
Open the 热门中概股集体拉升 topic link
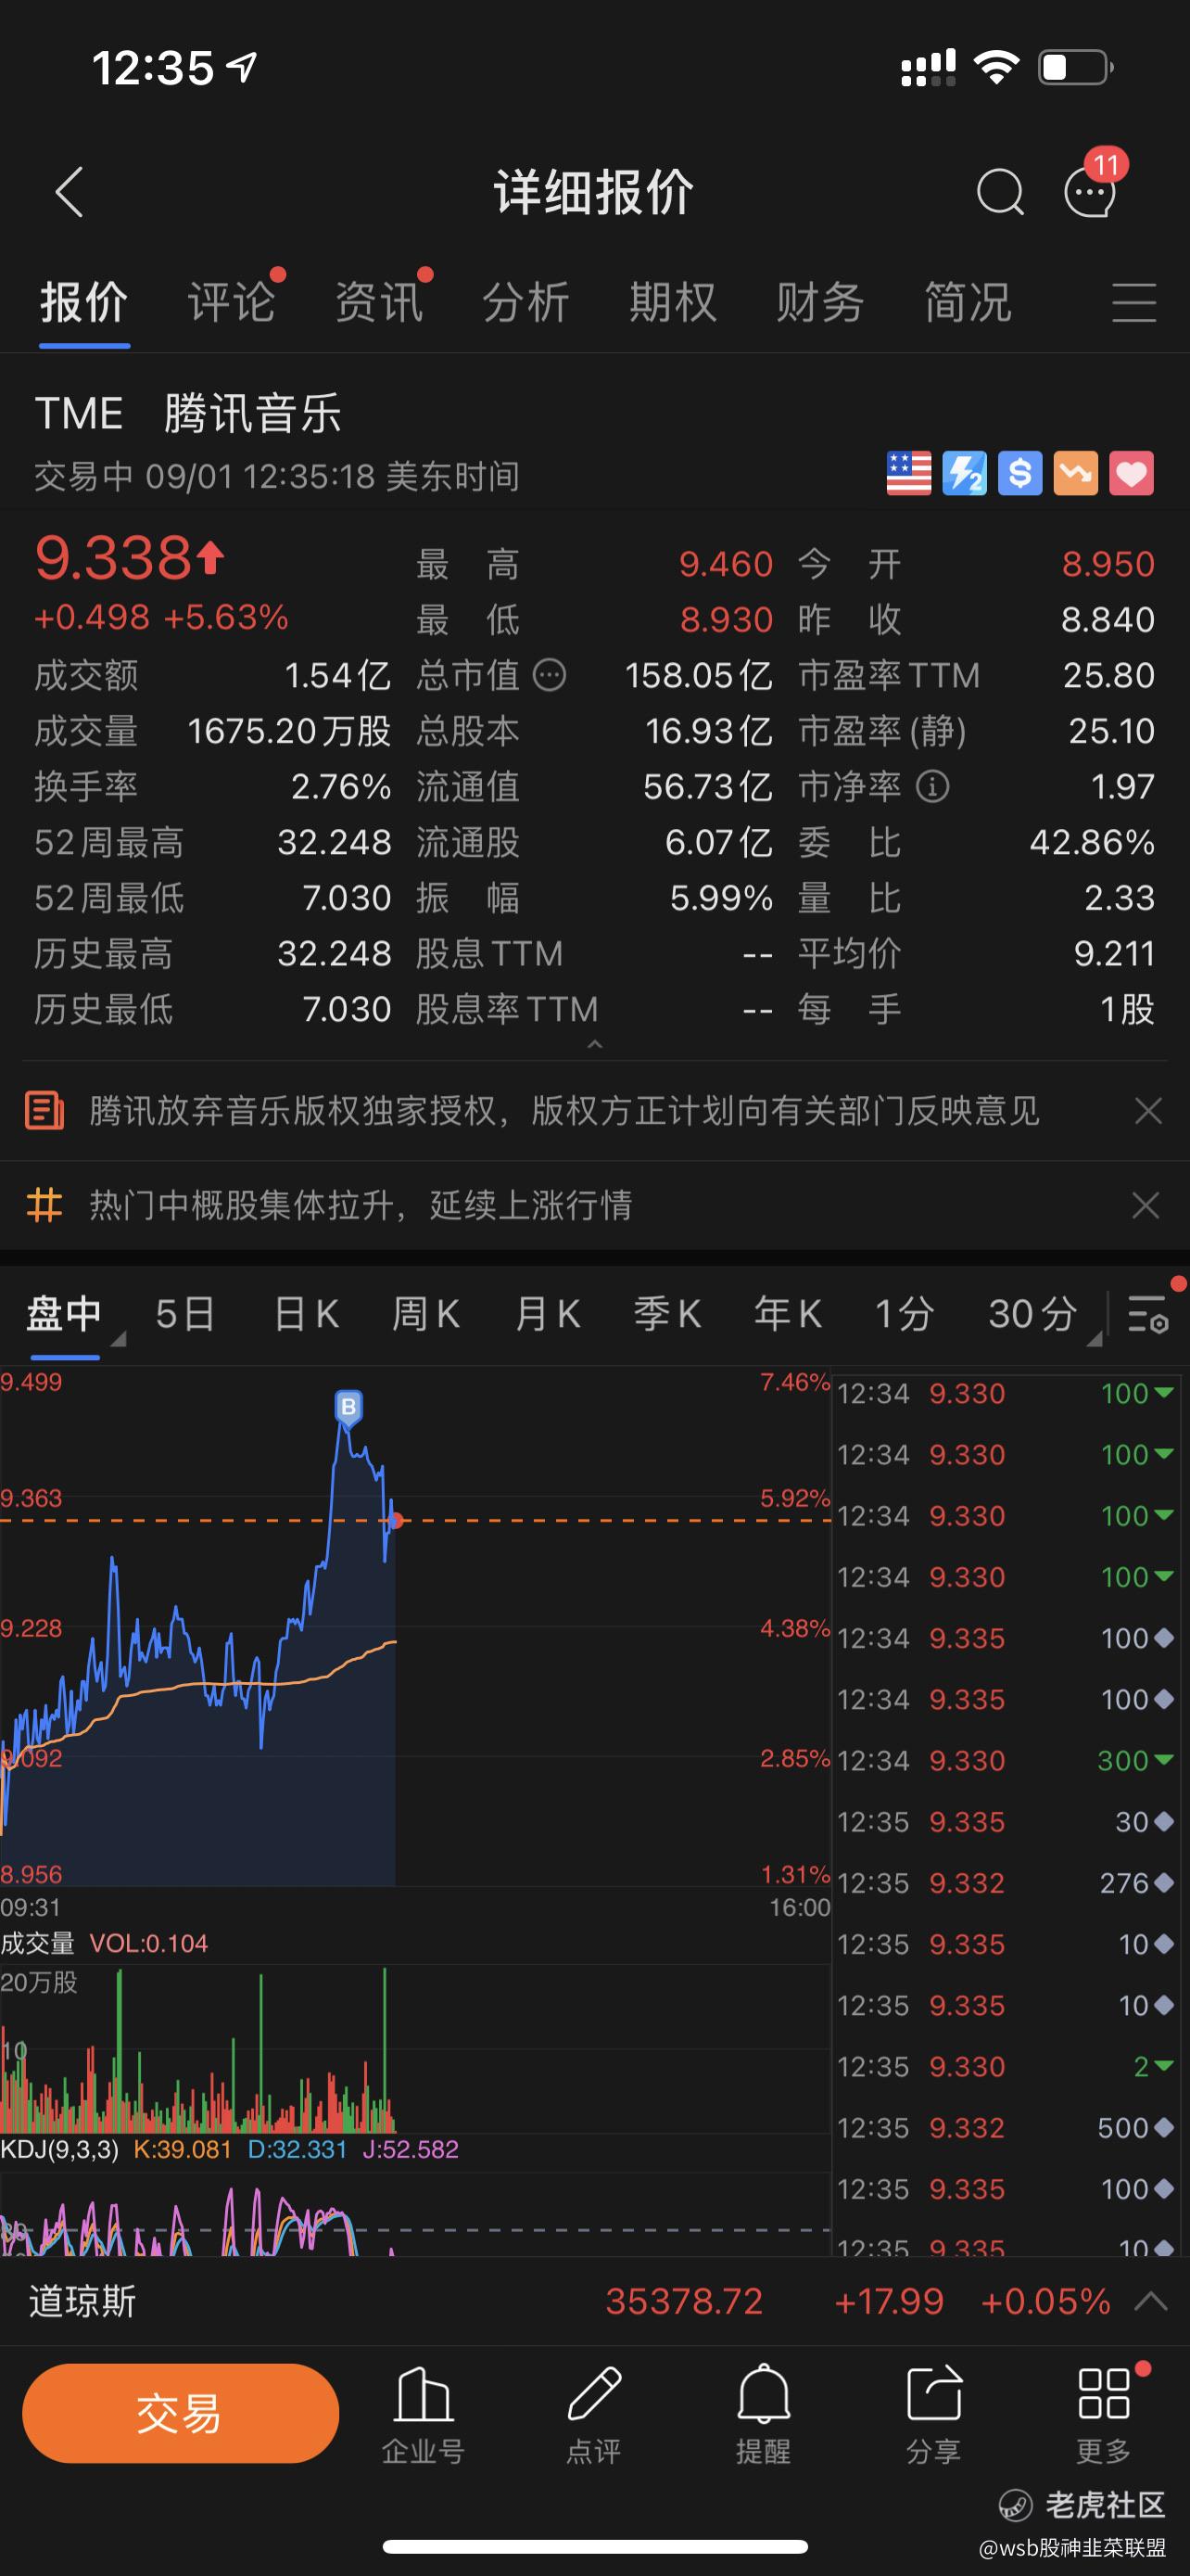point(361,1205)
